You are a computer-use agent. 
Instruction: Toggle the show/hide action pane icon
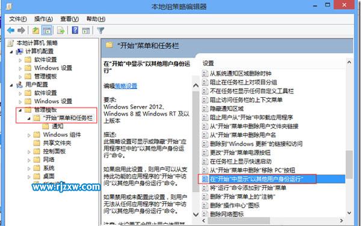click(x=86, y=31)
